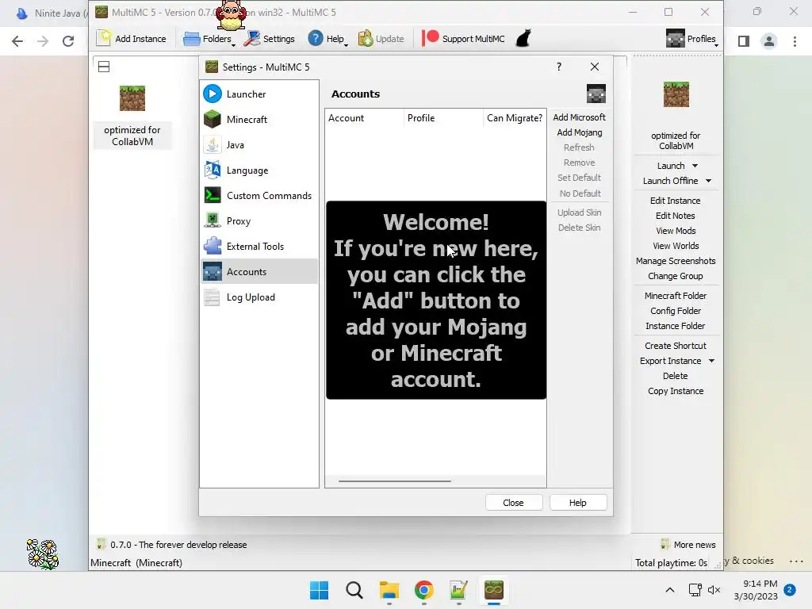Click the X of the Settings dialog
The image size is (812, 609).
(595, 67)
